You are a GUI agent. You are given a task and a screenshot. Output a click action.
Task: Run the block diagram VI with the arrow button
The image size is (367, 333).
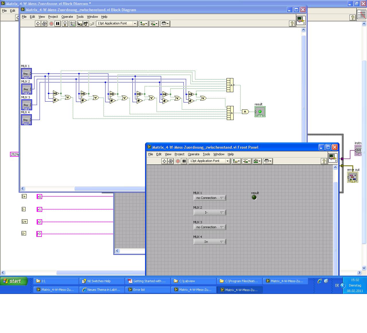pyautogui.click(x=38, y=24)
